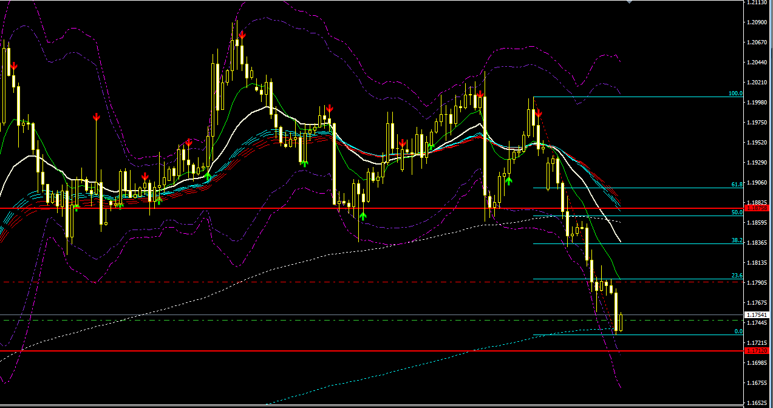This screenshot has width=773, height=408.
Task: Click the 1.19980 price scale value
Action: click(x=757, y=103)
